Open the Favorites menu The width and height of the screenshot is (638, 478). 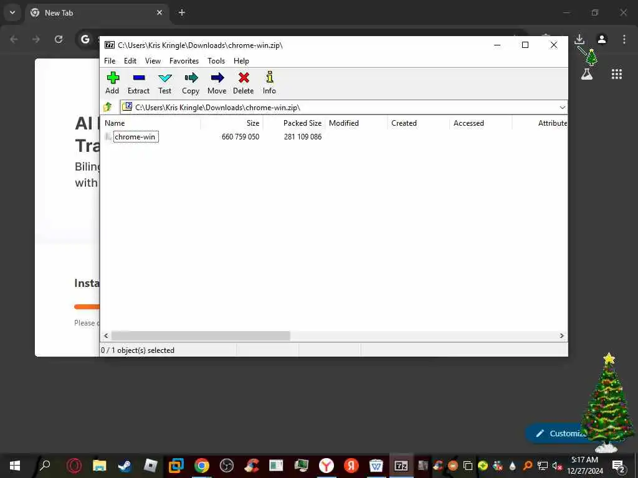(184, 61)
